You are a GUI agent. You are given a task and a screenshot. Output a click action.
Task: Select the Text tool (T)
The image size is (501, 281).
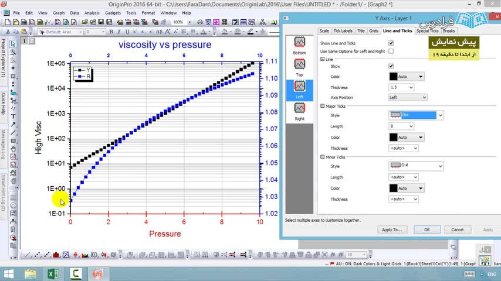13,116
